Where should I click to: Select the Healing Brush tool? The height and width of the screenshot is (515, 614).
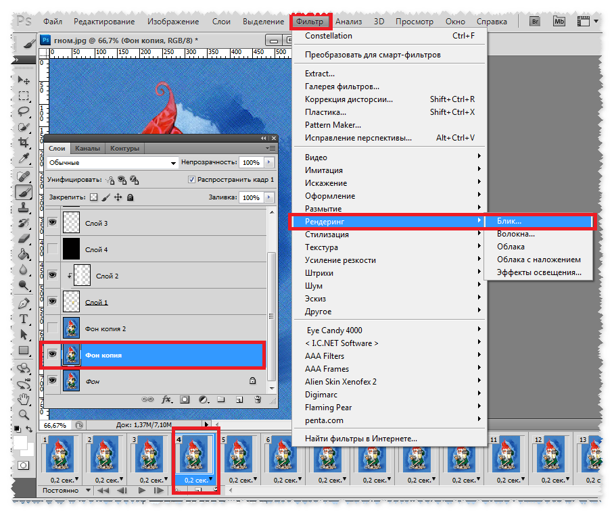coord(24,177)
